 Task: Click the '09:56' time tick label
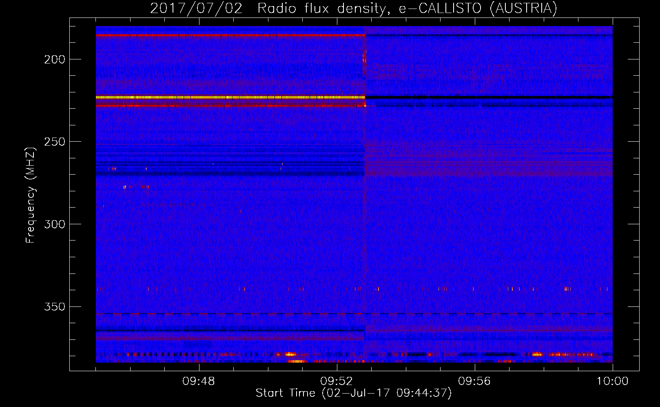point(474,381)
